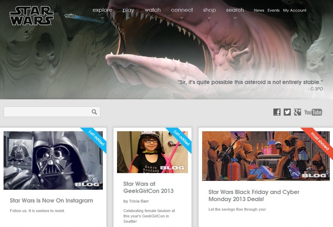Screen dimensions: 333x227
Task: Open the YouTube channel icon
Action: pyautogui.click(x=313, y=112)
